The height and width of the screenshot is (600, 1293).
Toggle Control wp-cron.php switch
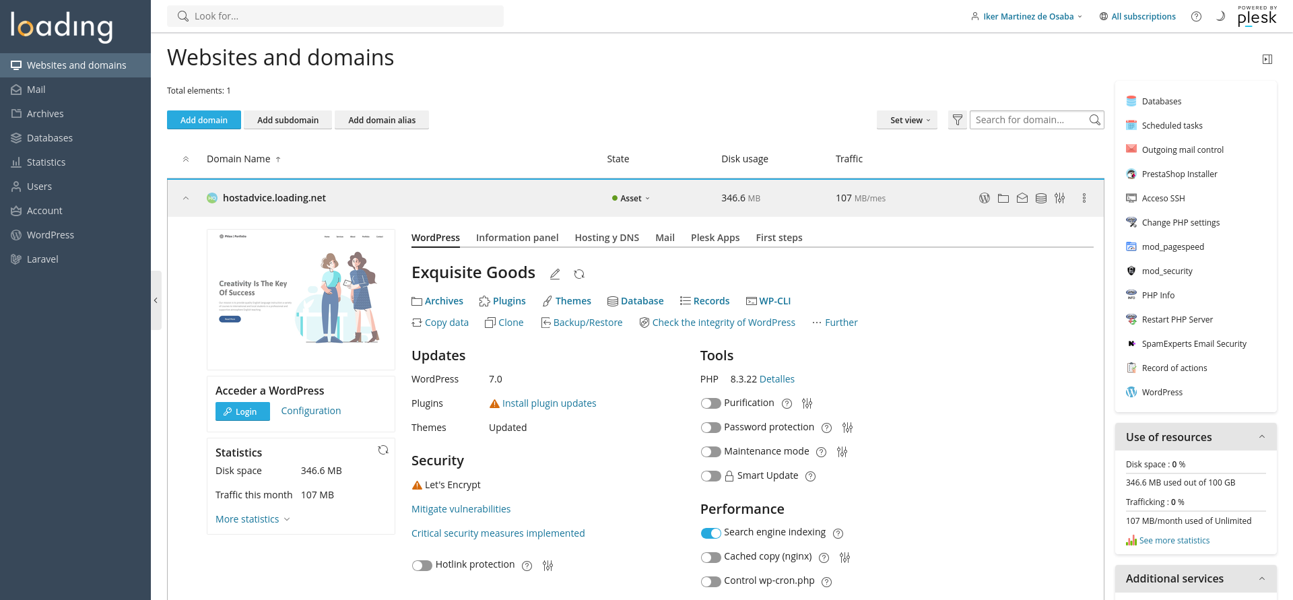pyautogui.click(x=710, y=582)
